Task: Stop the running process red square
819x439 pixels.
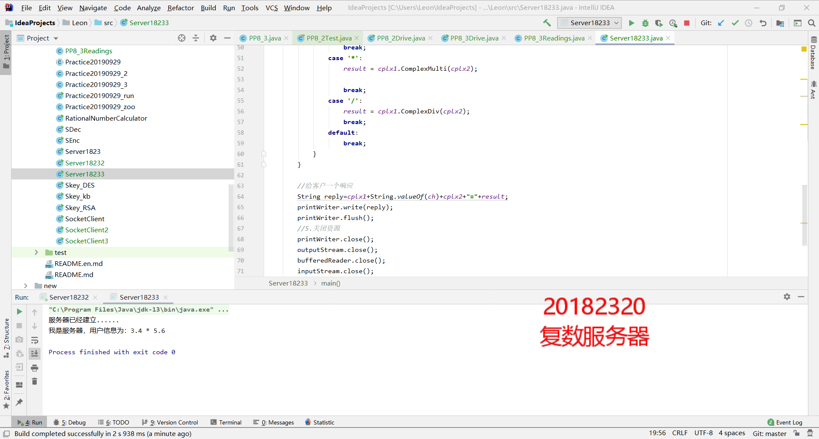Action: pos(687,23)
